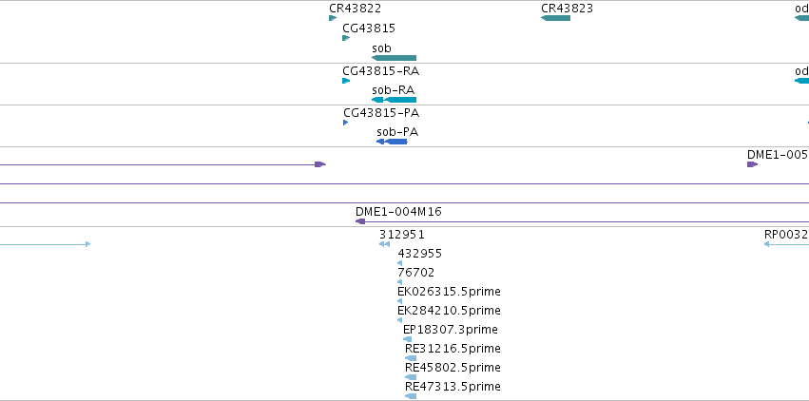Click the CR43823 gene bar
This screenshot has height=401, width=809.
point(556,18)
